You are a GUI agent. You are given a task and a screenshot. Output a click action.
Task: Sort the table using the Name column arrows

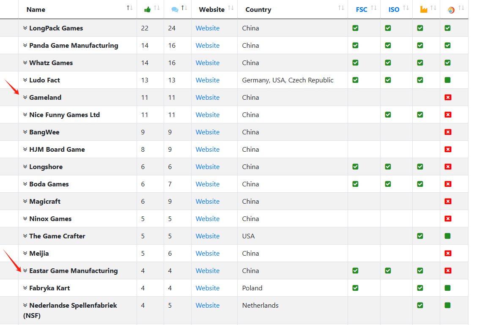[129, 8]
